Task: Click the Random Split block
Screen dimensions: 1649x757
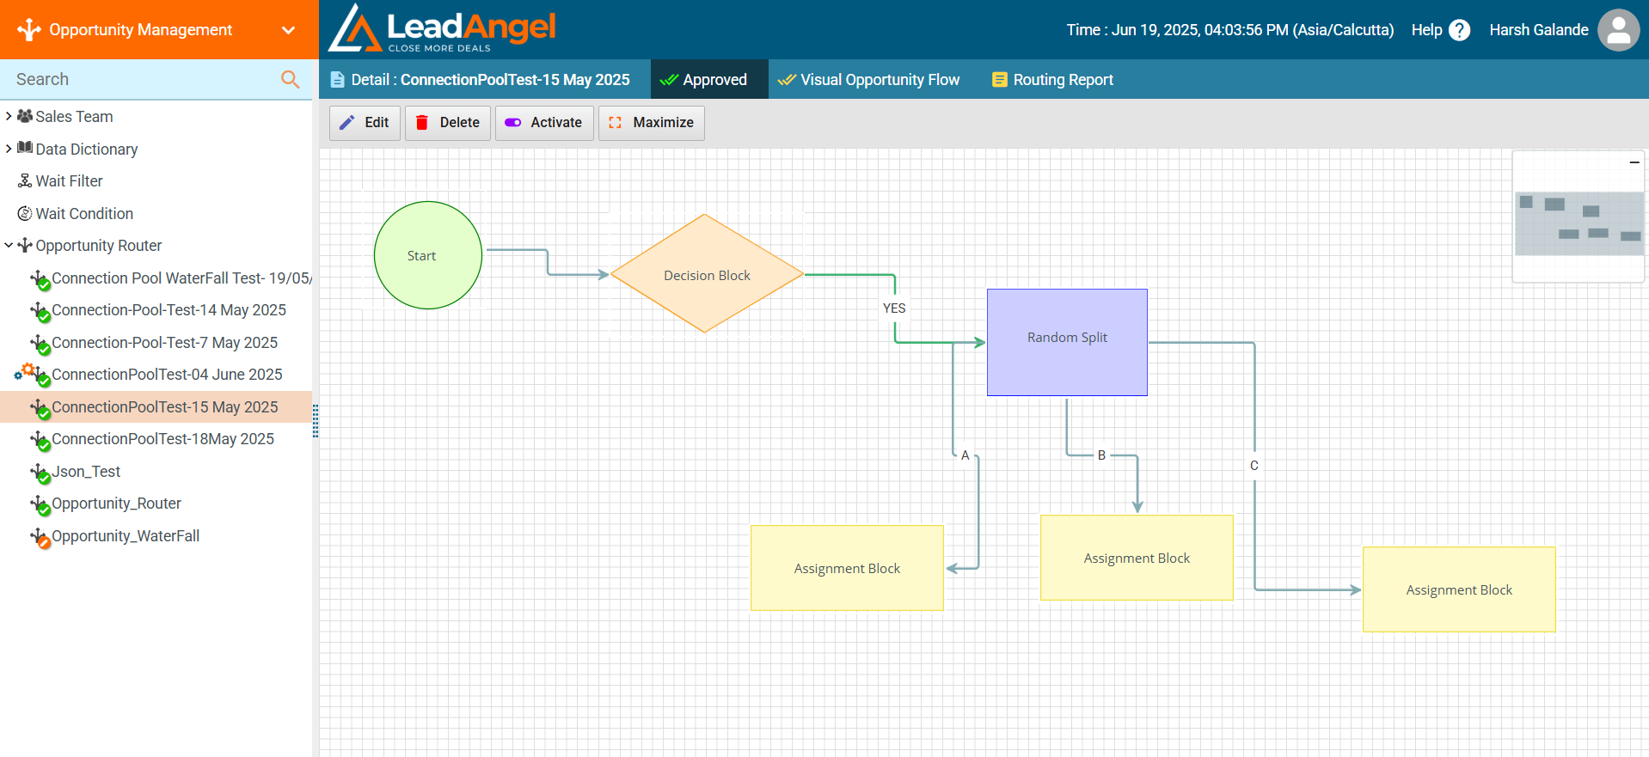Action: pyautogui.click(x=1067, y=342)
